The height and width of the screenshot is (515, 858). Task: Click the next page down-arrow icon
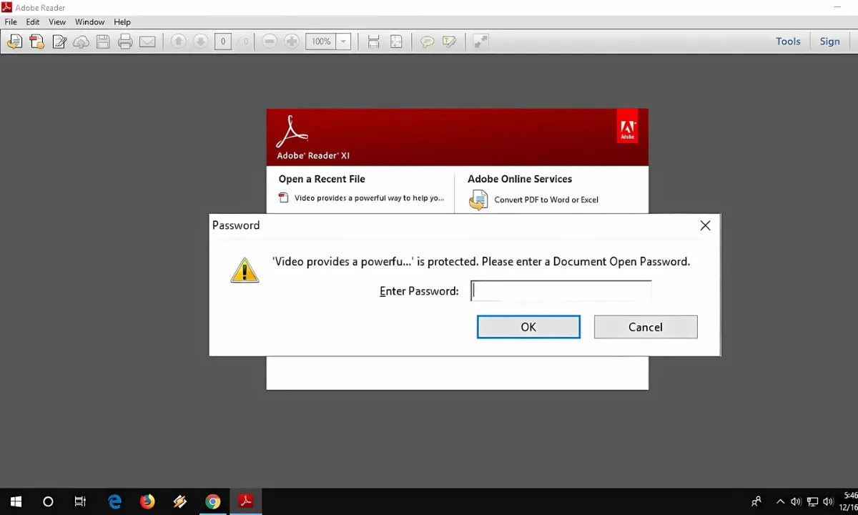pyautogui.click(x=201, y=41)
